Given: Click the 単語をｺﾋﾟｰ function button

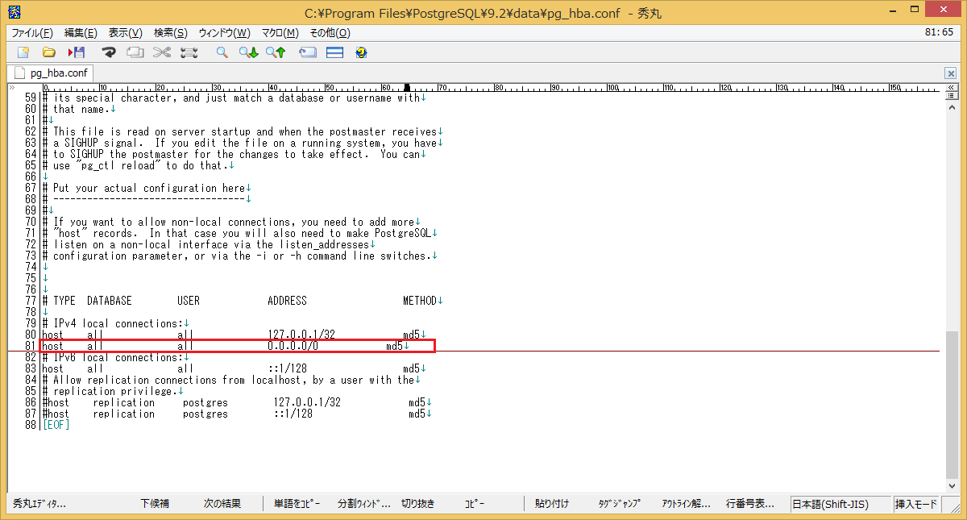Looking at the screenshot, I should click(x=297, y=504).
